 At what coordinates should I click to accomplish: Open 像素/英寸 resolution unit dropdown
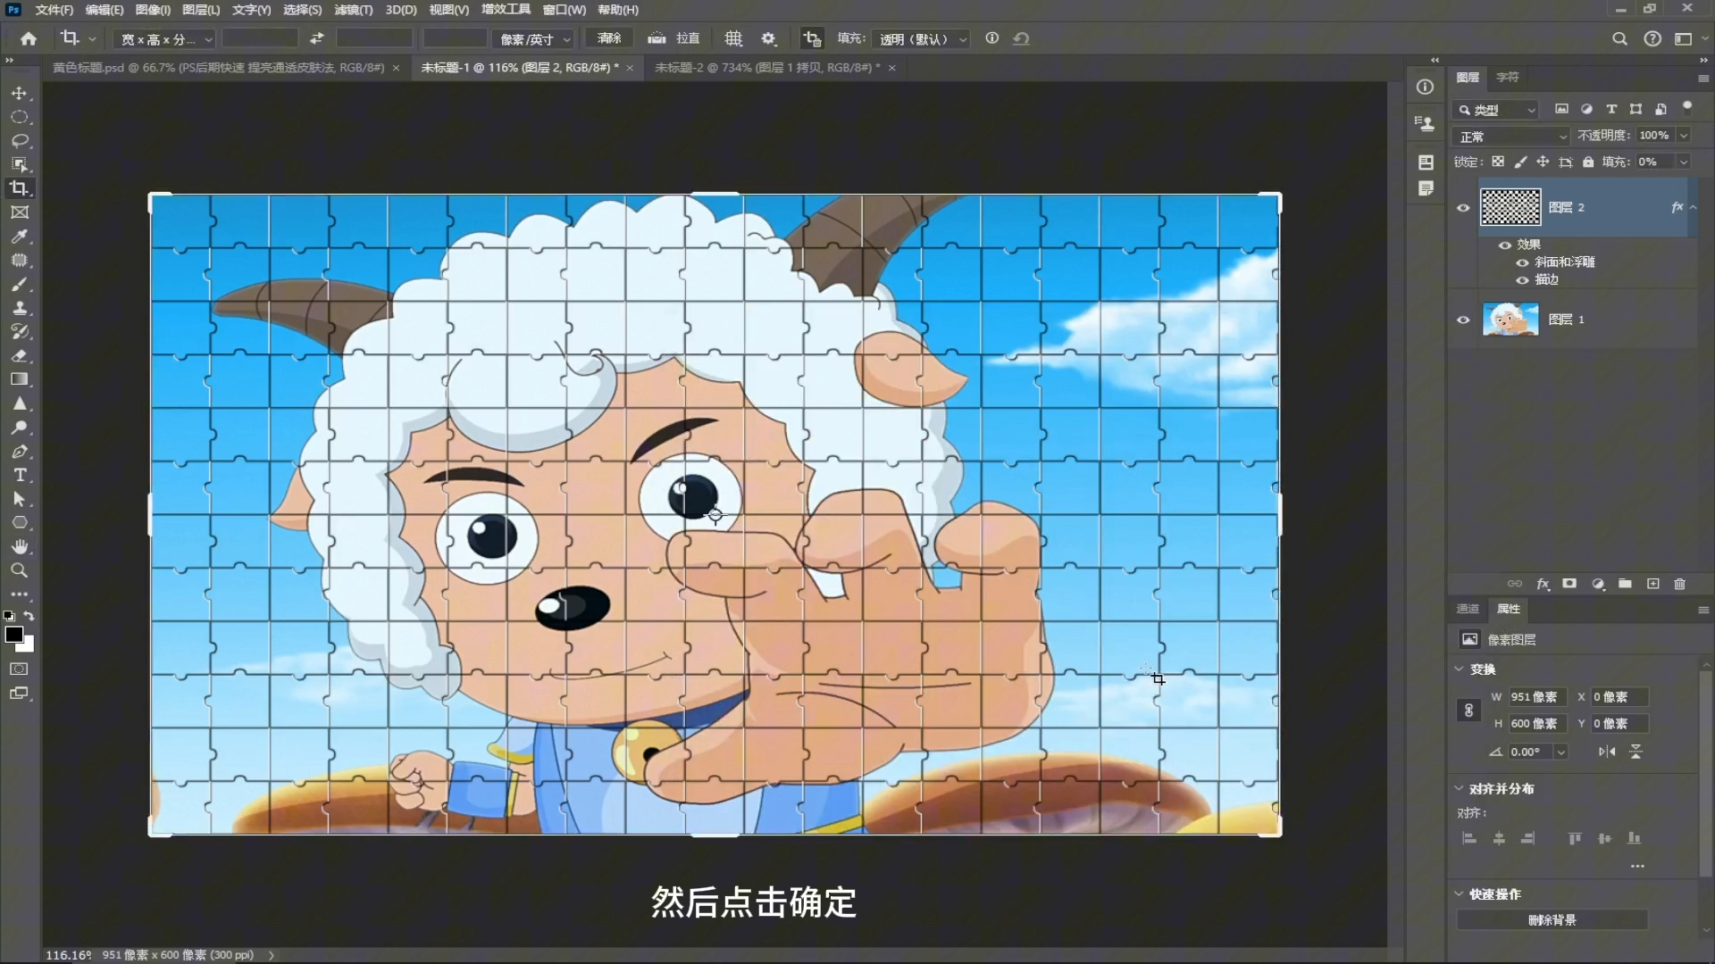(533, 39)
